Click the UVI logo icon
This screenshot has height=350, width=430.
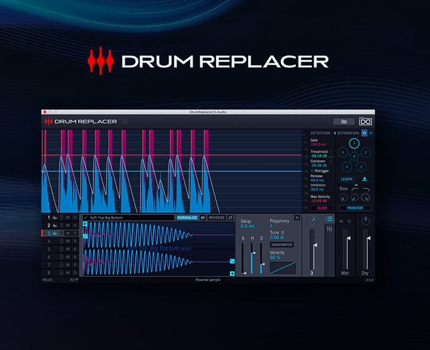click(x=365, y=121)
